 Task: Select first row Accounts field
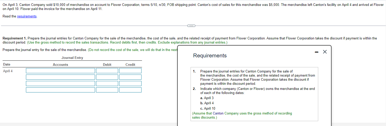click(x=60, y=71)
